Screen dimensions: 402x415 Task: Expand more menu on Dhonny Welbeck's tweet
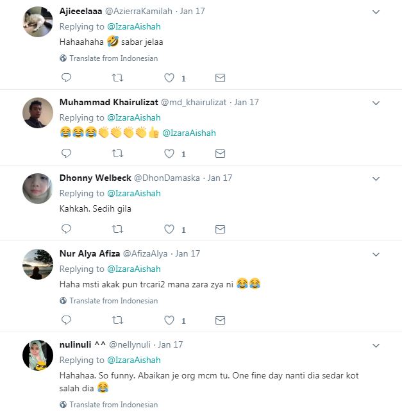(376, 178)
